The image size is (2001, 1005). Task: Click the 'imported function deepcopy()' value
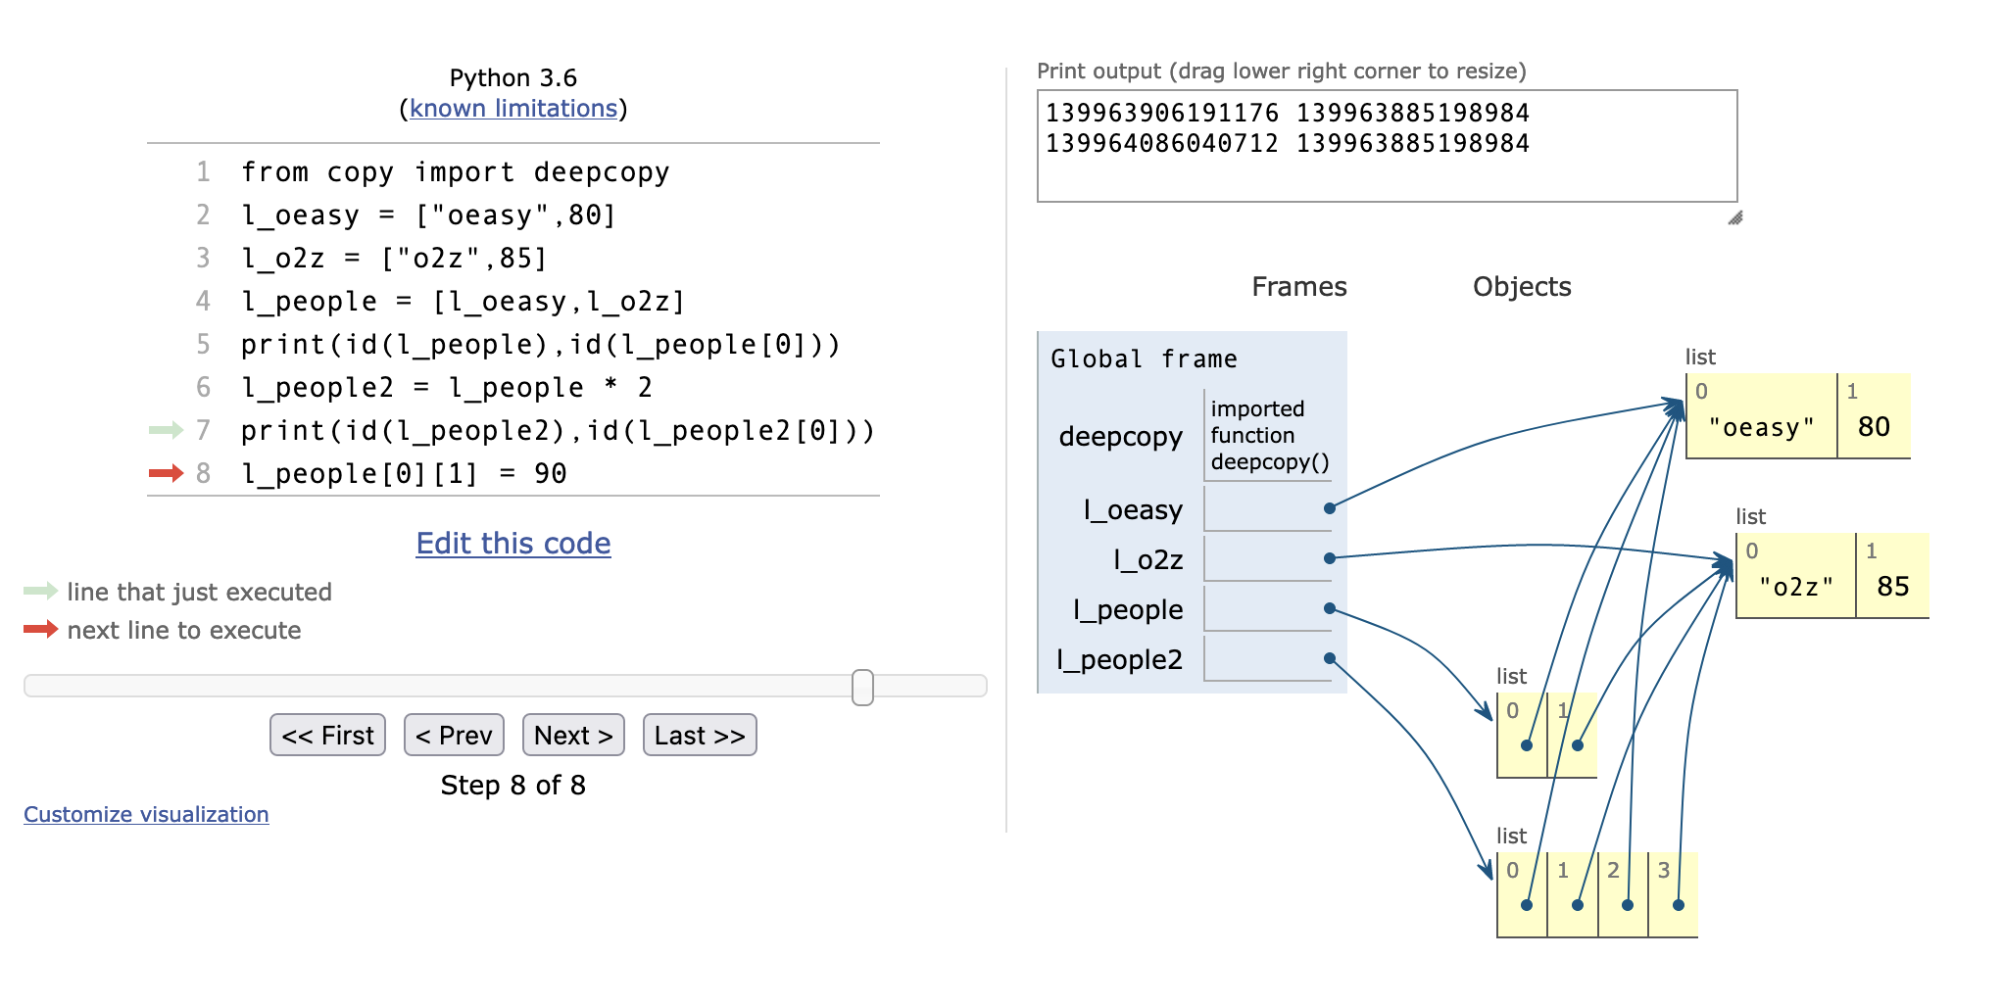click(x=1270, y=435)
